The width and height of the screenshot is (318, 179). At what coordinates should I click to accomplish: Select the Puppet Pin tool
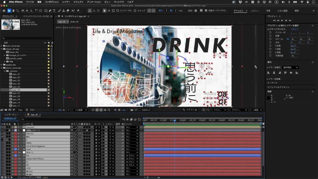[77, 11]
